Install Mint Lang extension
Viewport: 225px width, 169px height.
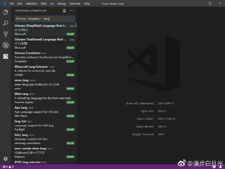point(70,102)
